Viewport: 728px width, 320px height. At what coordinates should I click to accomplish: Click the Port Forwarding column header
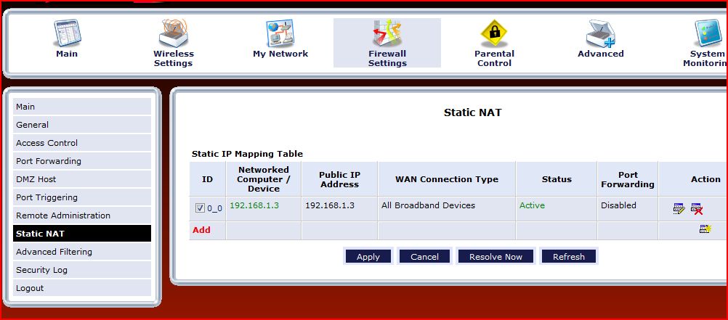pyautogui.click(x=628, y=179)
